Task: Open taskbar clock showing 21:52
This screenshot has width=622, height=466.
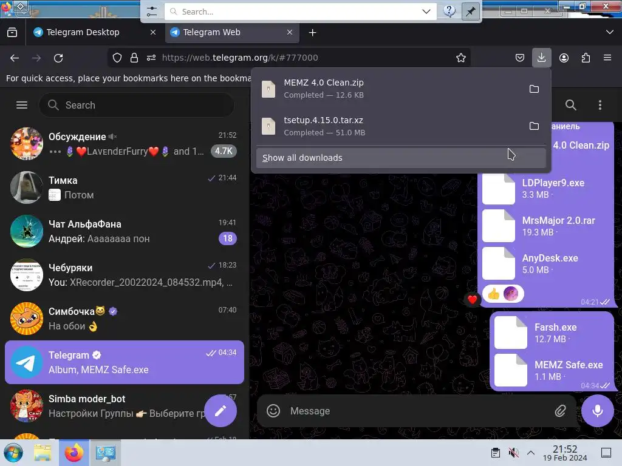Action: point(565,453)
